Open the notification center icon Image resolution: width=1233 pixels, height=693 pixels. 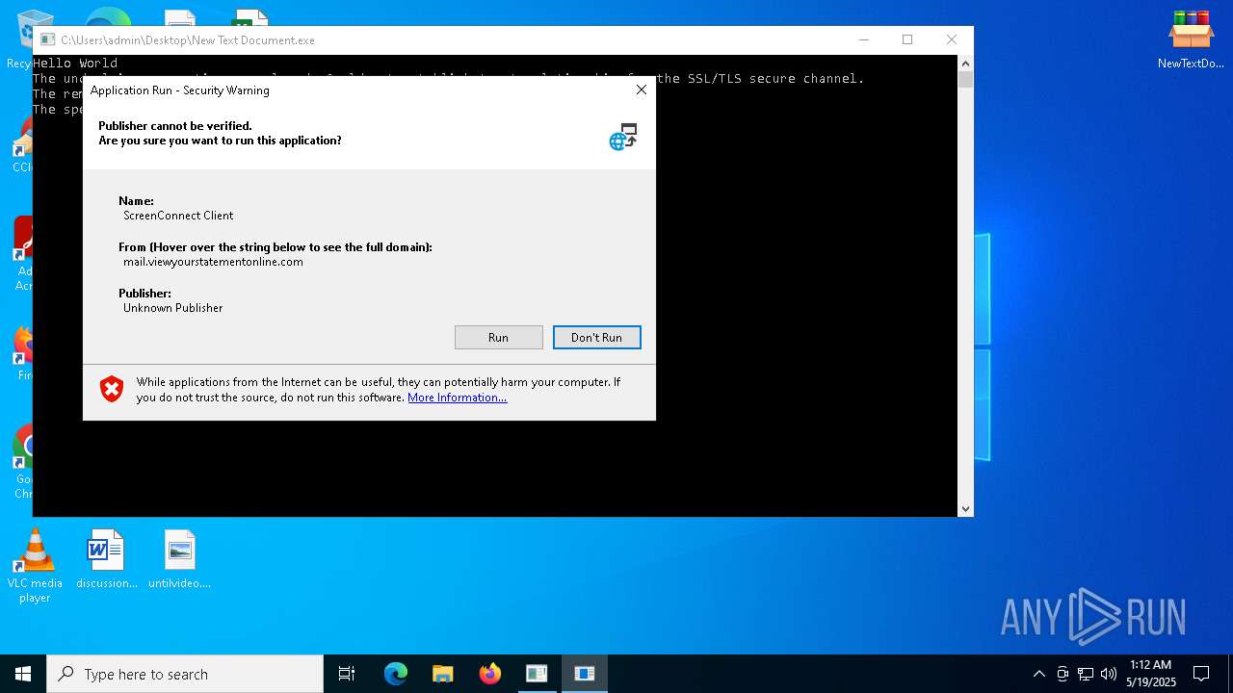pos(1201,674)
